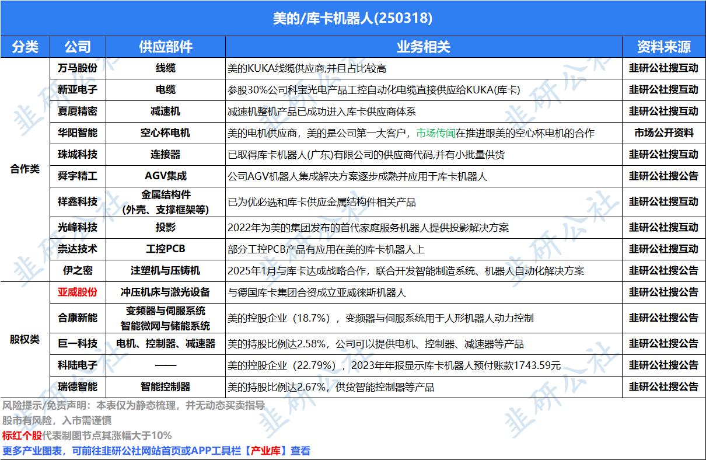The image size is (706, 460).
Task: Select company name 科陆电子
Action: (x=78, y=365)
